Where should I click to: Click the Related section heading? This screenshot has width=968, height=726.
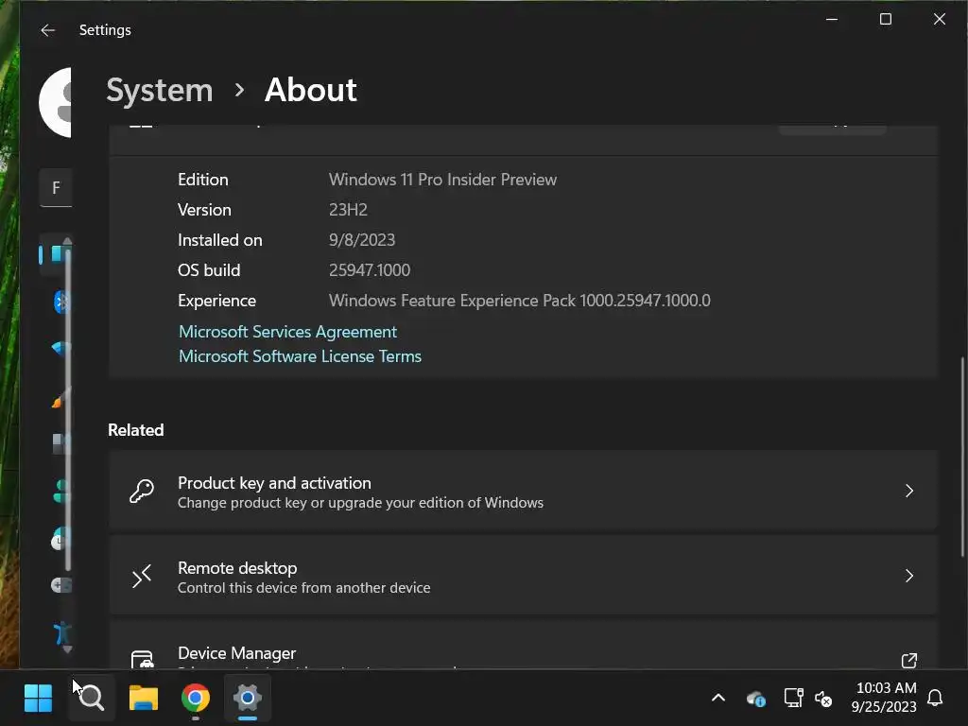(x=136, y=430)
